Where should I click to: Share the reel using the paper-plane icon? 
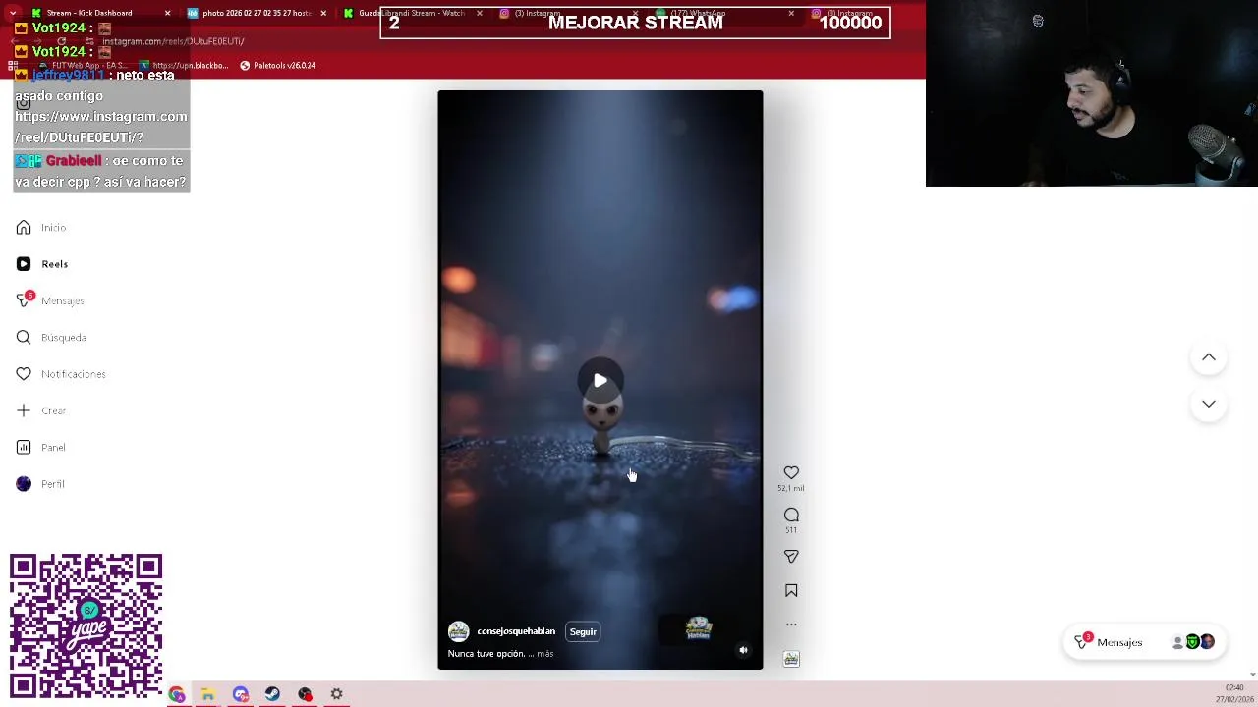click(791, 557)
